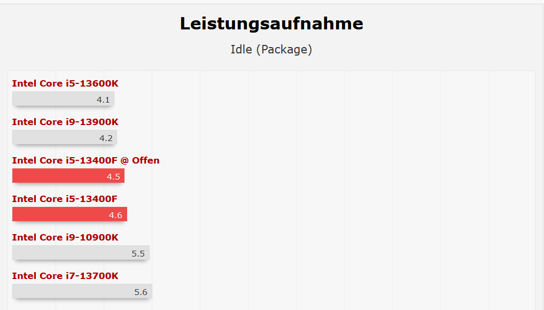Viewport: 544px width, 310px height.
Task: Select the Intel Core i5-13400F @ Offen label
Action: (x=86, y=160)
